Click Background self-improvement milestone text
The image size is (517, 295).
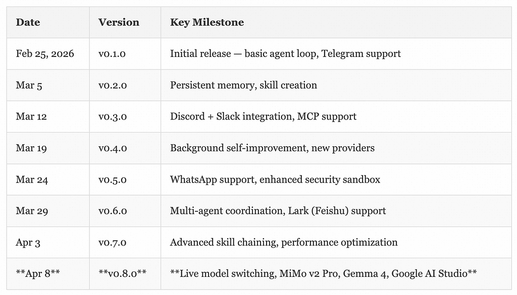(x=272, y=148)
